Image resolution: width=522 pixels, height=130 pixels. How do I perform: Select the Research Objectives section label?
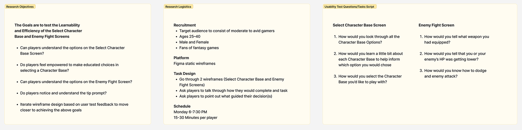click(20, 7)
